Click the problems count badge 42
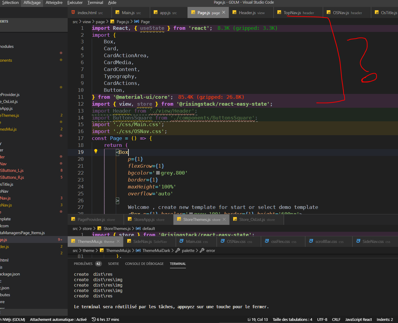 pyautogui.click(x=98, y=264)
